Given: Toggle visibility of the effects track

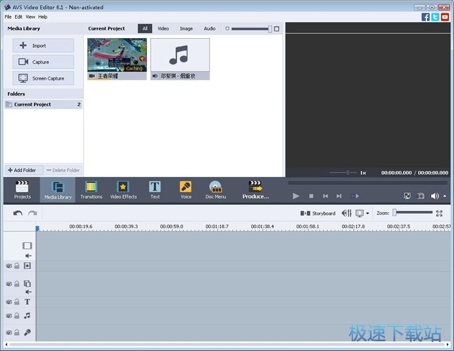Looking at the screenshot, I should (x=9, y=266).
